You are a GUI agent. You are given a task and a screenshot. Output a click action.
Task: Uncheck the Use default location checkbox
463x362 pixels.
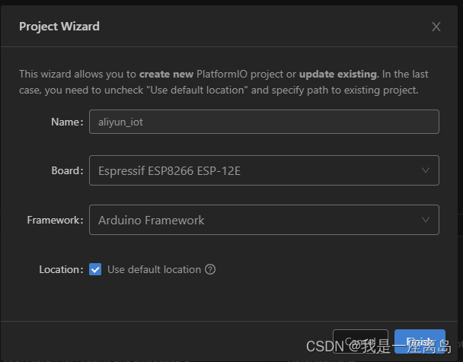(95, 269)
